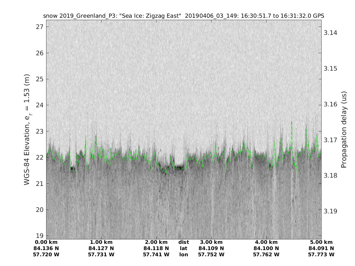Screen dimensions: 355x266
Task: Click the 84.109 N latitude label
Action: point(211,248)
